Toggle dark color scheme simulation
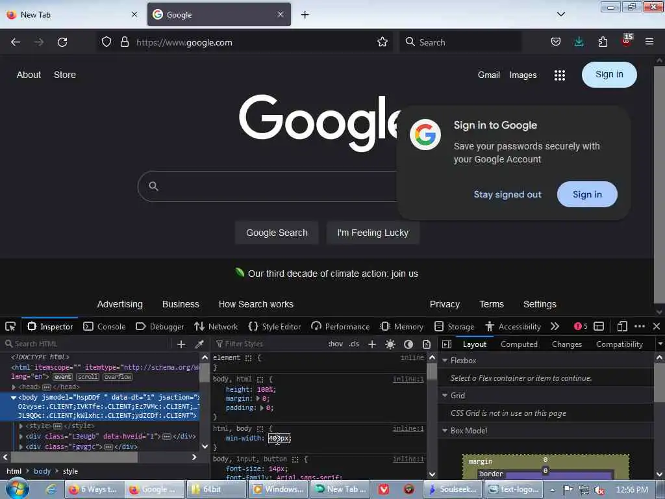Image resolution: width=665 pixels, height=499 pixels. point(408,344)
